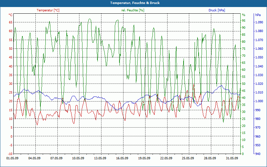The image size is (267, 167).
Task: Click the '-5' tick on temperature axis
Action: (x=11, y=145)
